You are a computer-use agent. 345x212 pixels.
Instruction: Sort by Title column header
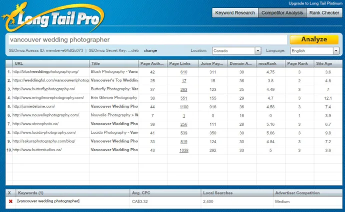pos(114,63)
